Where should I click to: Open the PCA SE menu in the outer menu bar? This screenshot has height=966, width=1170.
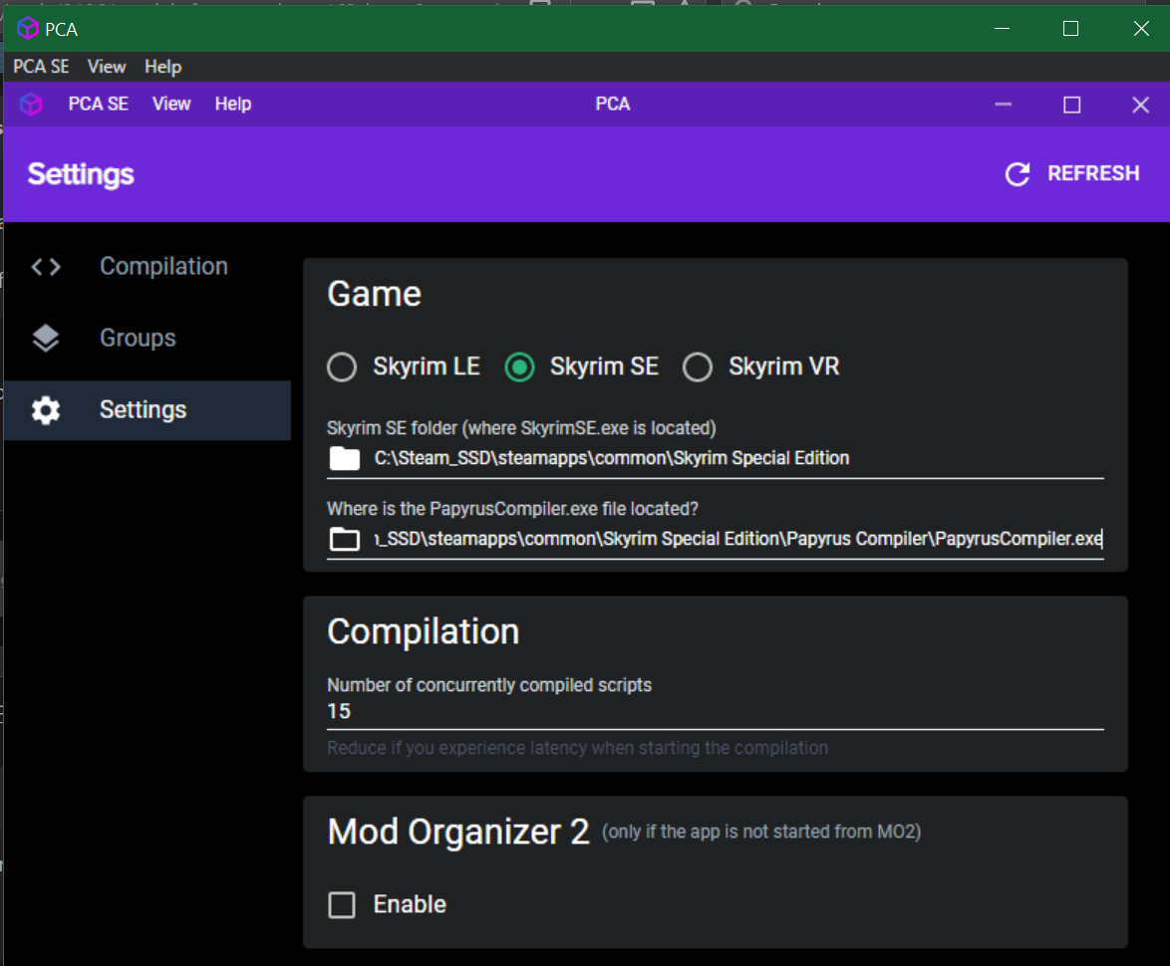click(41, 67)
